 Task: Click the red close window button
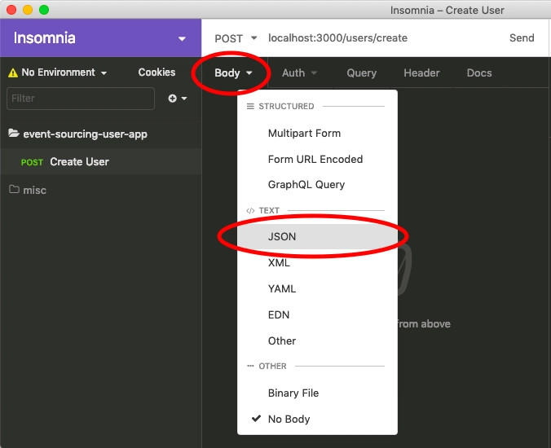11,10
